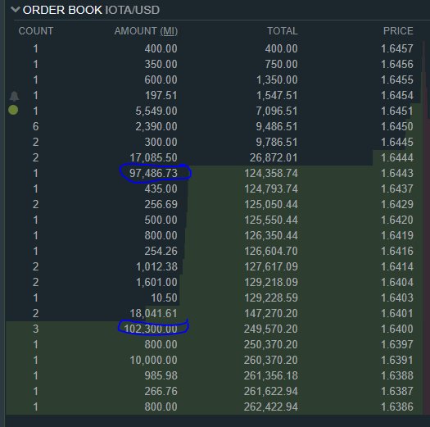Click amount 1,601.00
Screen dimensions: 430x427
[x=156, y=282]
